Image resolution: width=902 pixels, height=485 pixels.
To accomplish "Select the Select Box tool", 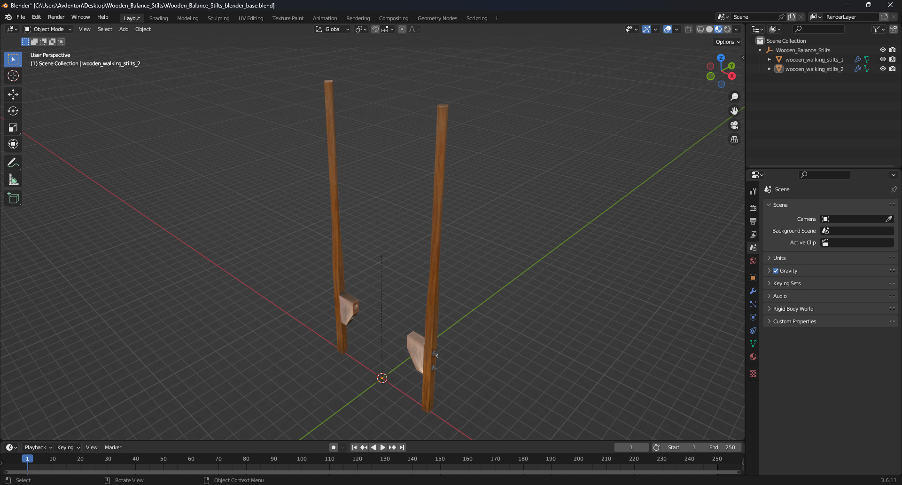I will pos(13,59).
